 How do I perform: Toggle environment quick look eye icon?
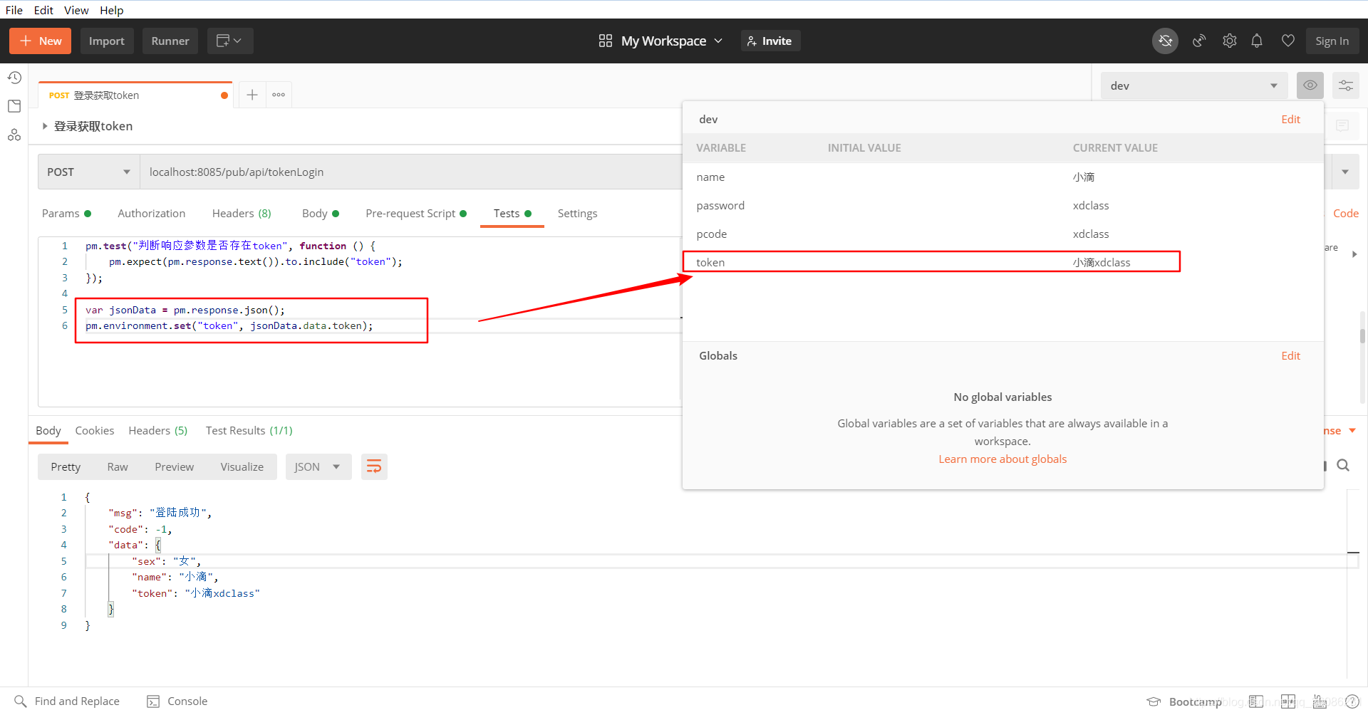tap(1310, 85)
